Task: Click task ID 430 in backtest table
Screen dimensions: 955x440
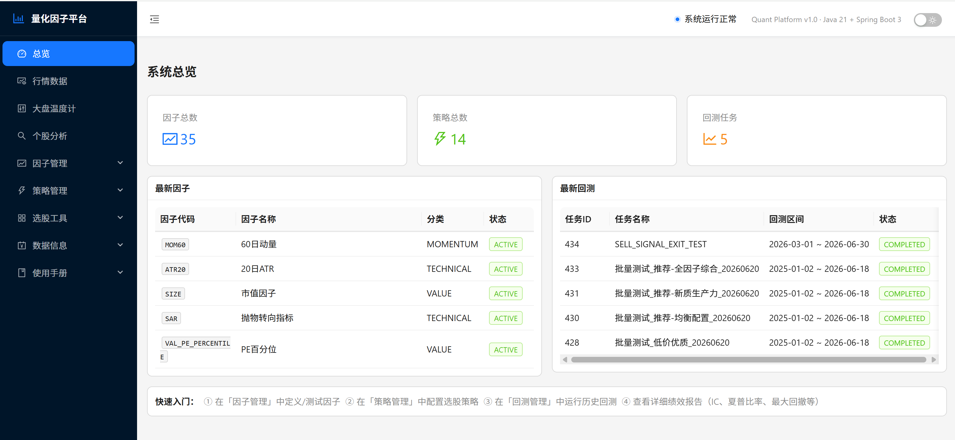Action: (572, 318)
